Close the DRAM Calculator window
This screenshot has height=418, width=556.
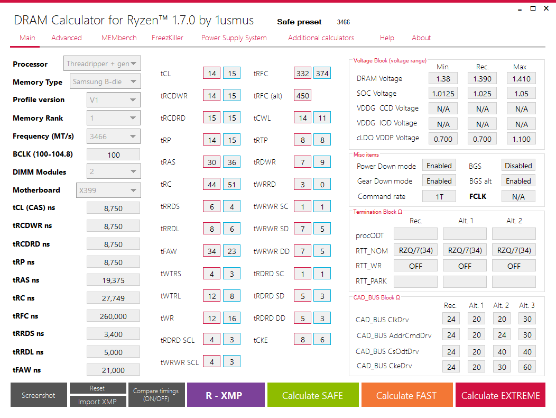(546, 8)
